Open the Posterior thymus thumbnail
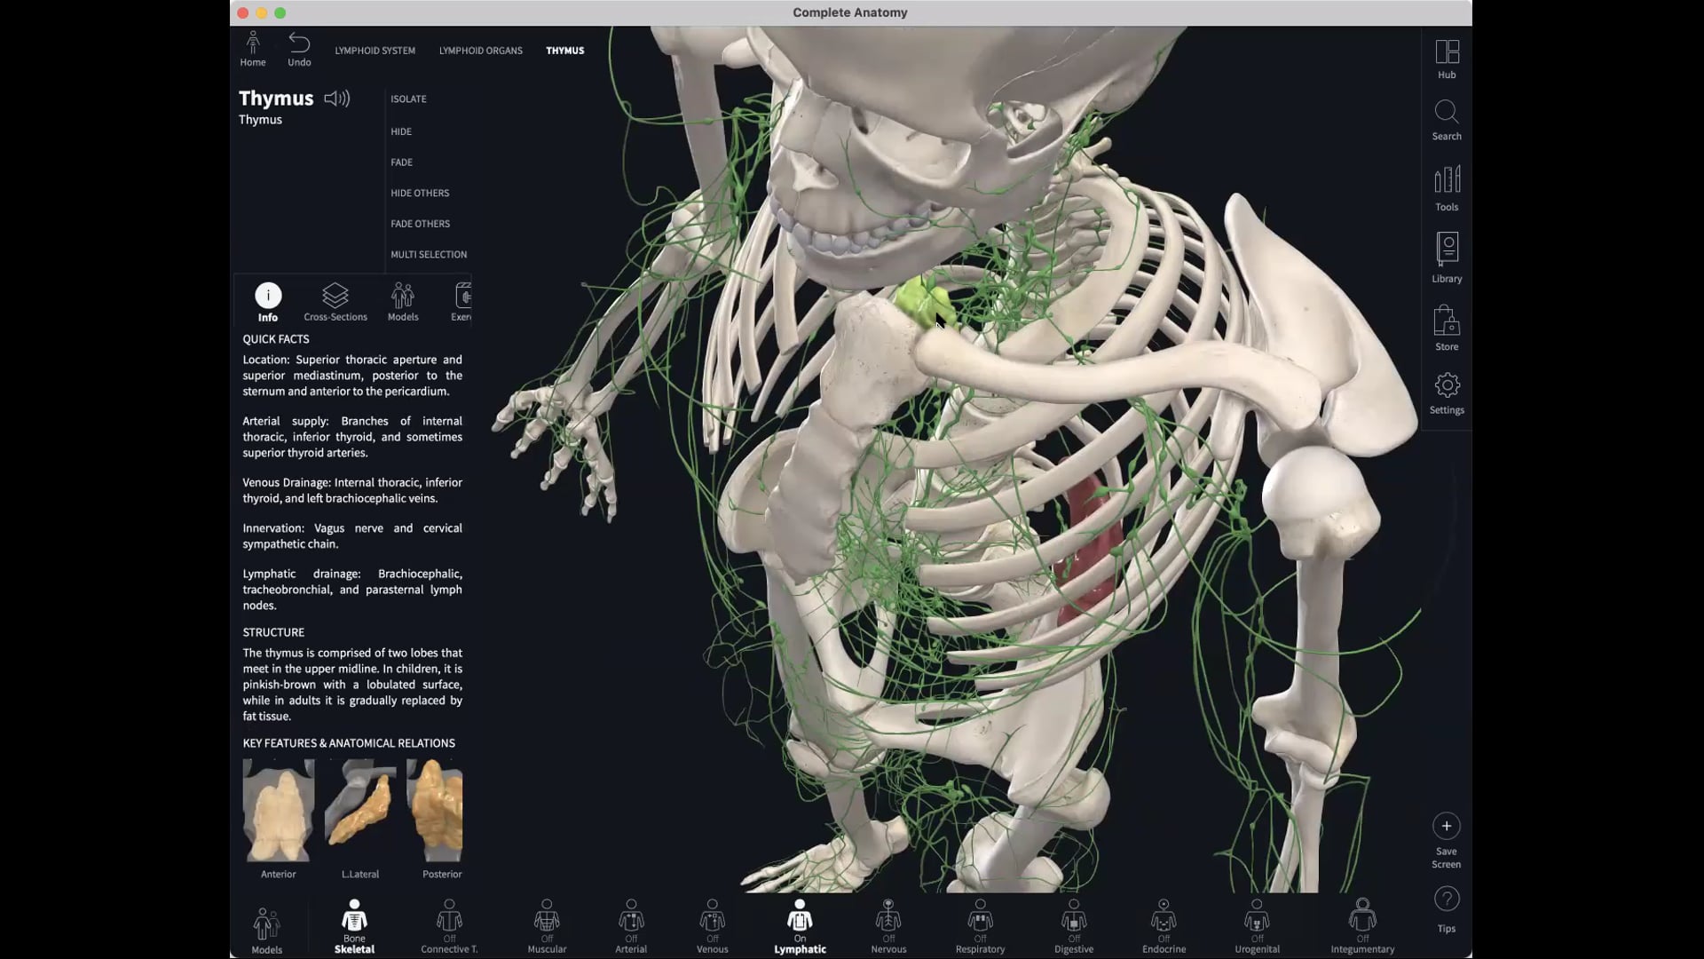Viewport: 1704px width, 959px height. pos(435,810)
